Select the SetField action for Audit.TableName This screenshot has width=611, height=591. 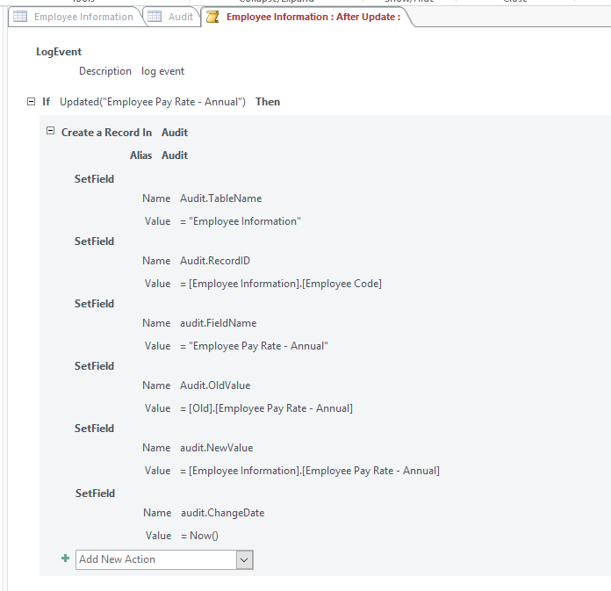pyautogui.click(x=94, y=179)
